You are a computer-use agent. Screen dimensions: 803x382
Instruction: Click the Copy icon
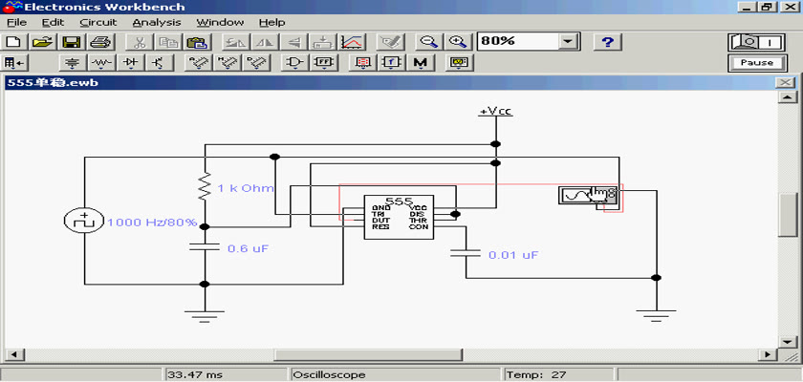(166, 42)
